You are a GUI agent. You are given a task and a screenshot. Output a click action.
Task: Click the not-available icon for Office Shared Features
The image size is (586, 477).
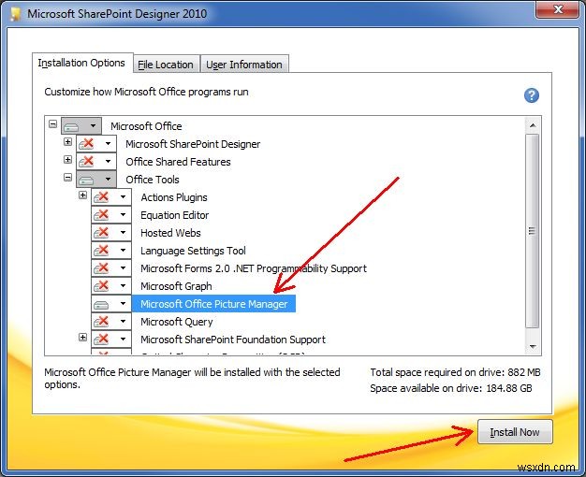[86, 162]
